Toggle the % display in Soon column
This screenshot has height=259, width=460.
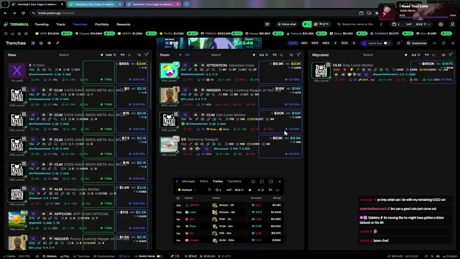click(x=180, y=55)
